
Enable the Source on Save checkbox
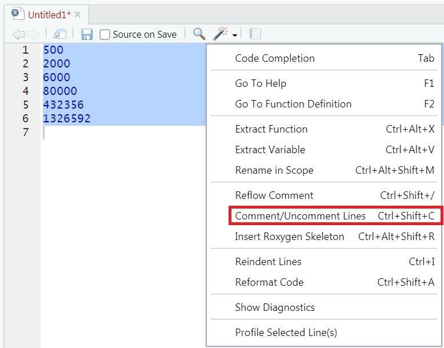pos(105,35)
